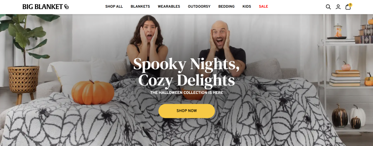The height and width of the screenshot is (146, 373).
Task: Click the yellow SHOP NOW button
Action: pos(187,111)
